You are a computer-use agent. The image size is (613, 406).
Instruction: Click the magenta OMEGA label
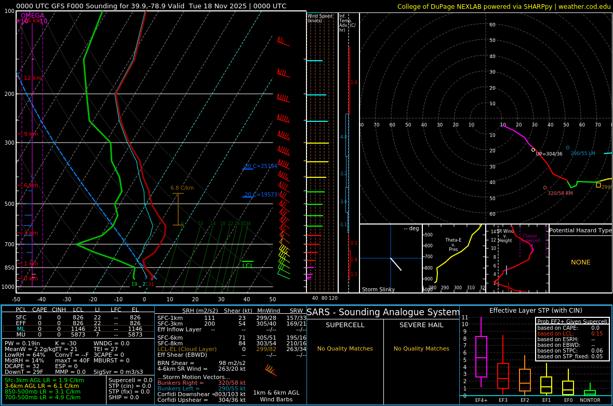coord(32,16)
